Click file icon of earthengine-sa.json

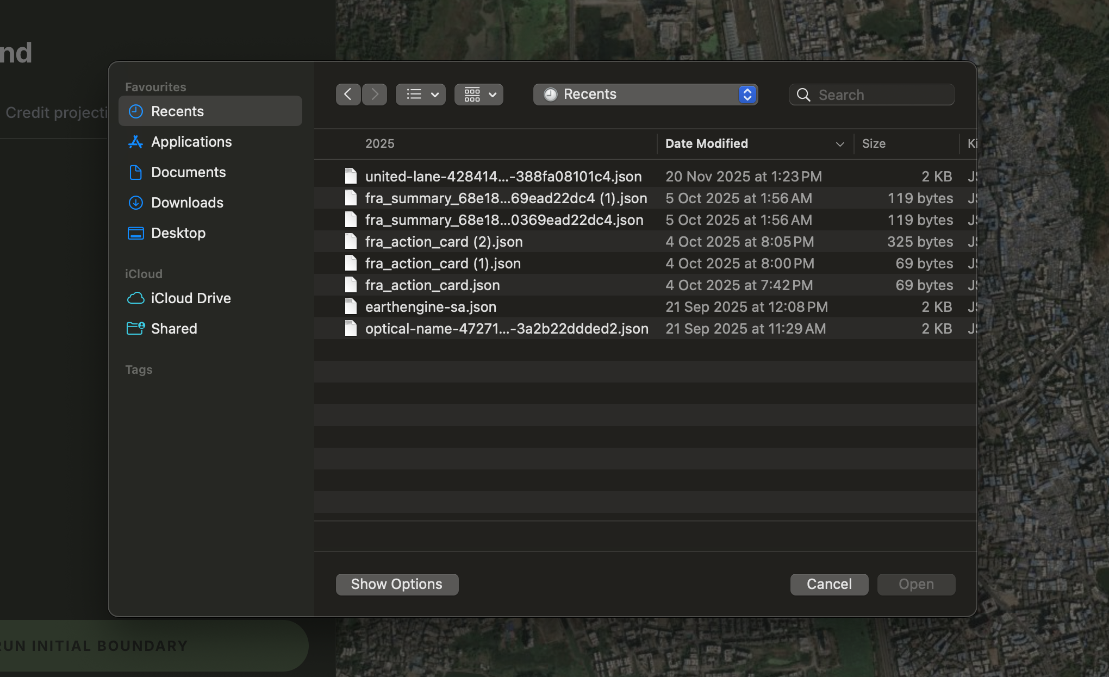click(351, 306)
